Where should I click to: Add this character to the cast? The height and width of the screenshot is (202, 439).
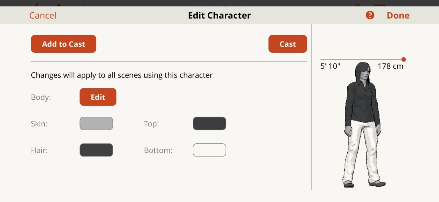tap(63, 44)
